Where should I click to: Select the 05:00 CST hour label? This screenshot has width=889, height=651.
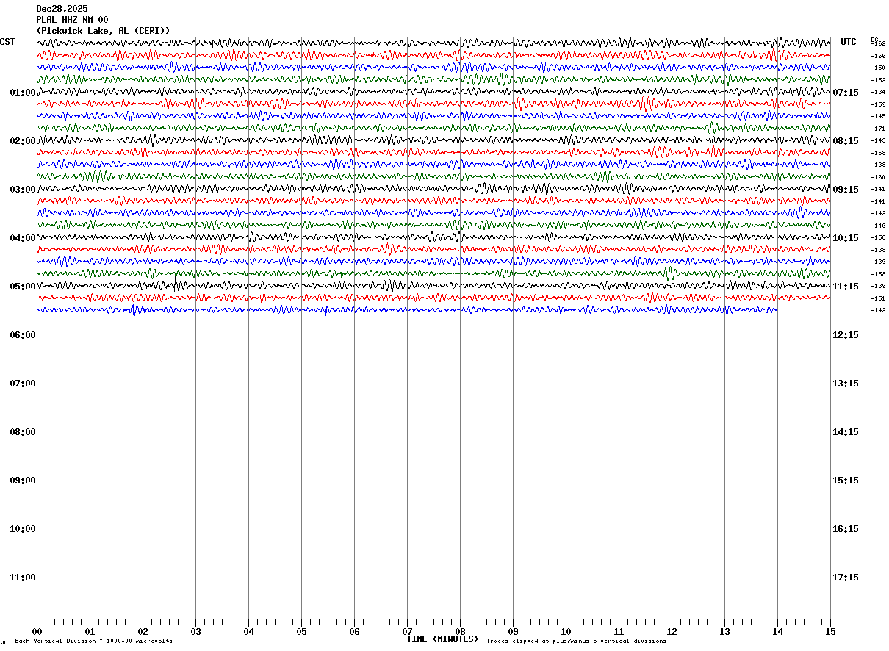23,287
